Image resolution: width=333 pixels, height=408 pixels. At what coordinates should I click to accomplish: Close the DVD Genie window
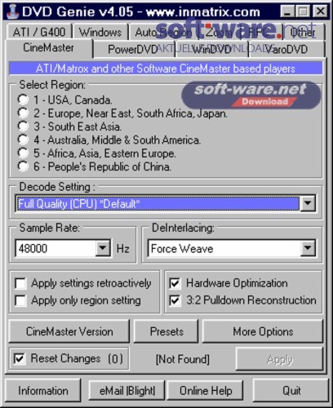[320, 11]
